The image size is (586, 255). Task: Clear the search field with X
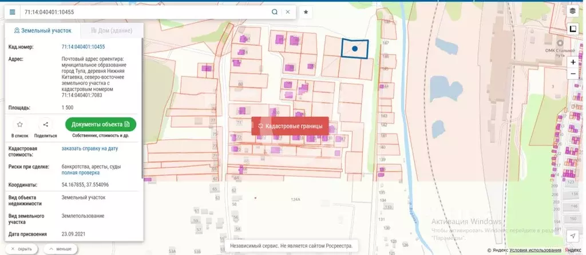tap(288, 12)
